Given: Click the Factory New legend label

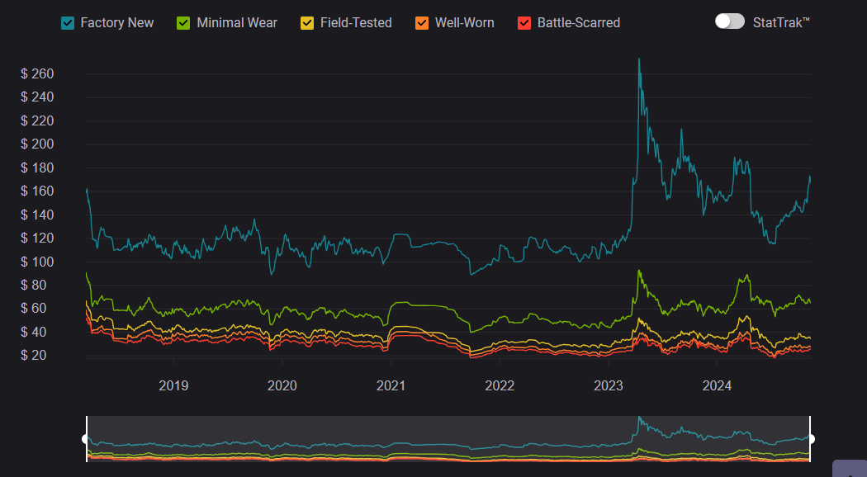Looking at the screenshot, I should [x=116, y=23].
